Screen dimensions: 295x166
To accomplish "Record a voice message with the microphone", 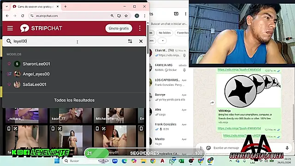I will 287,148.
